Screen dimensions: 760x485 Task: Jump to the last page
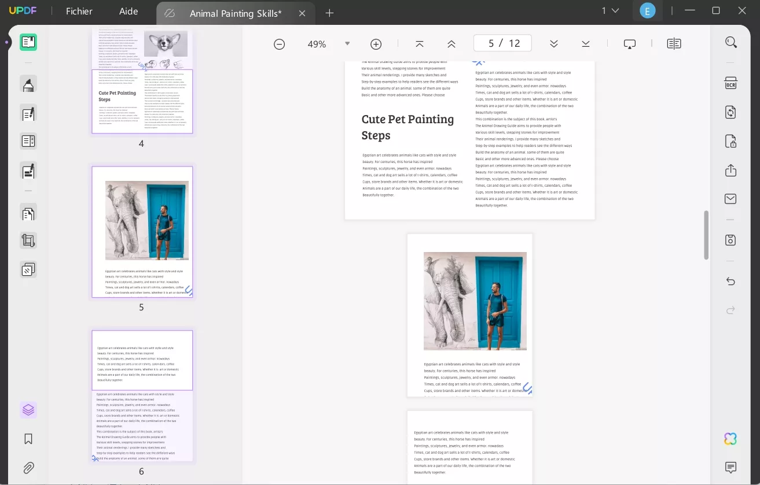[x=586, y=44]
